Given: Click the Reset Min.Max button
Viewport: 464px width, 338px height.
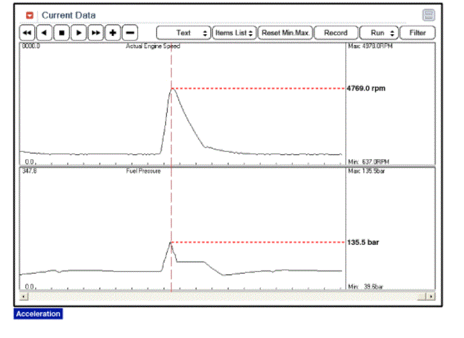Looking at the screenshot, I should tap(284, 33).
